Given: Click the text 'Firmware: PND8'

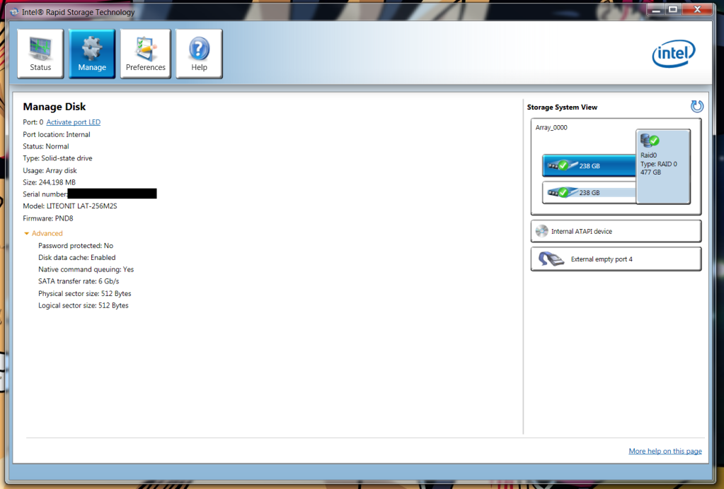Looking at the screenshot, I should [48, 218].
